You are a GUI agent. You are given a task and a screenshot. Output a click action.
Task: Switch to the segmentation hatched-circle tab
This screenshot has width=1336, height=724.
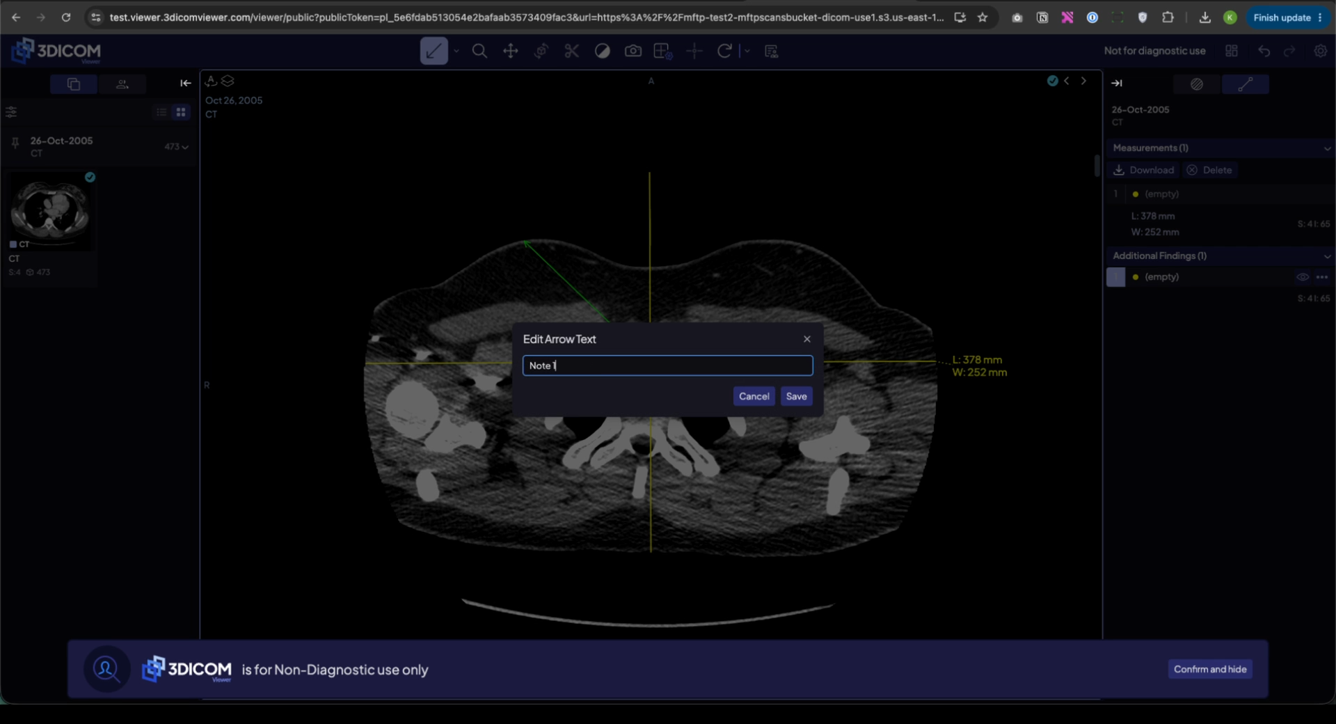click(x=1197, y=84)
